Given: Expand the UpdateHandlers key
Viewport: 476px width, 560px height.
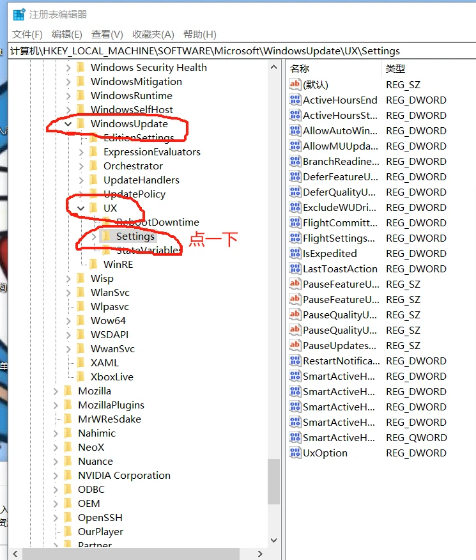Looking at the screenshot, I should (x=81, y=180).
